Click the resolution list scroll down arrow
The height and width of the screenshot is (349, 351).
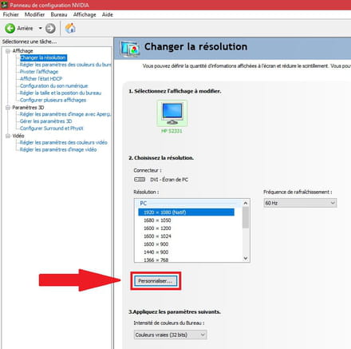point(246,258)
